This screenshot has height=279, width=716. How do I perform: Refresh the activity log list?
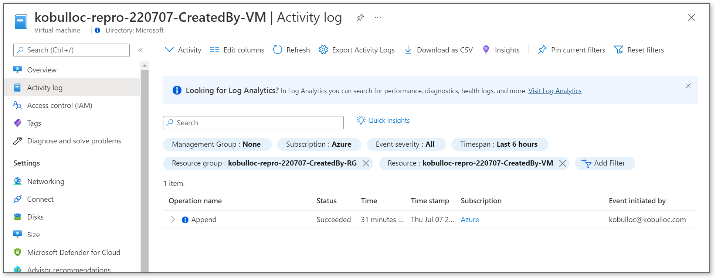click(291, 50)
